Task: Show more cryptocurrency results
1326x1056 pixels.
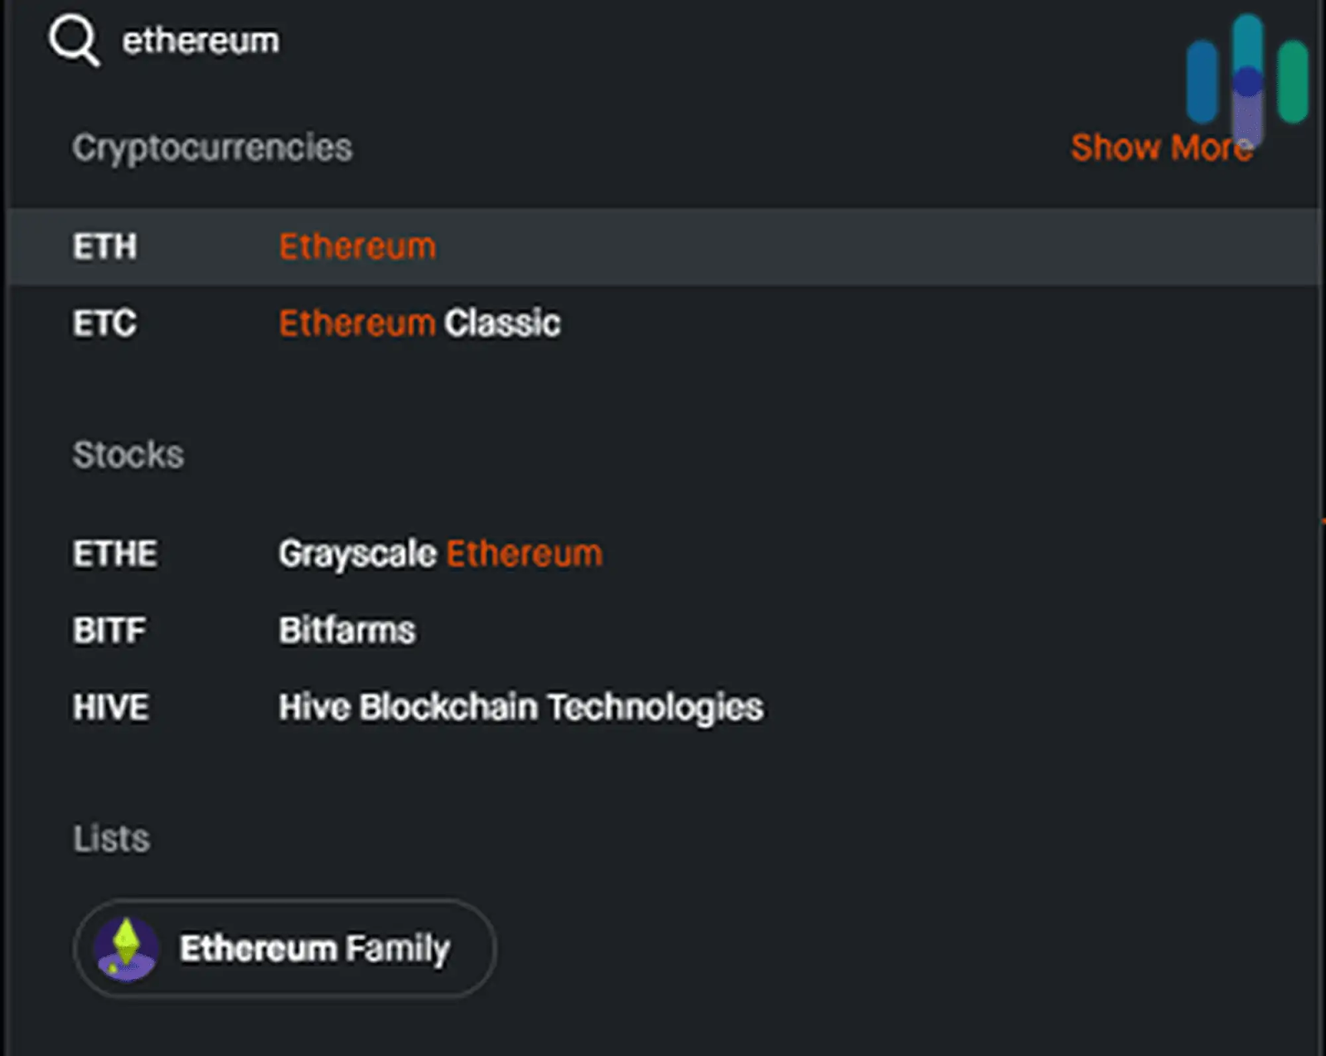Action: tap(1162, 148)
